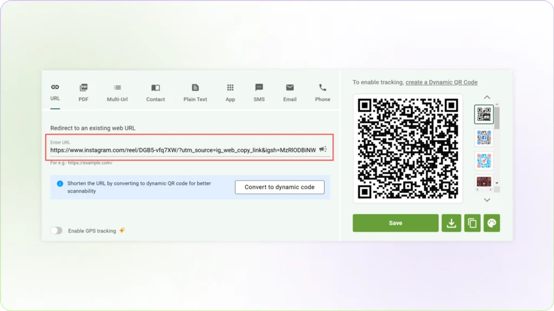Image resolution: width=554 pixels, height=311 pixels.
Task: Toggle Enable GPS tracking switch
Action: [56, 231]
